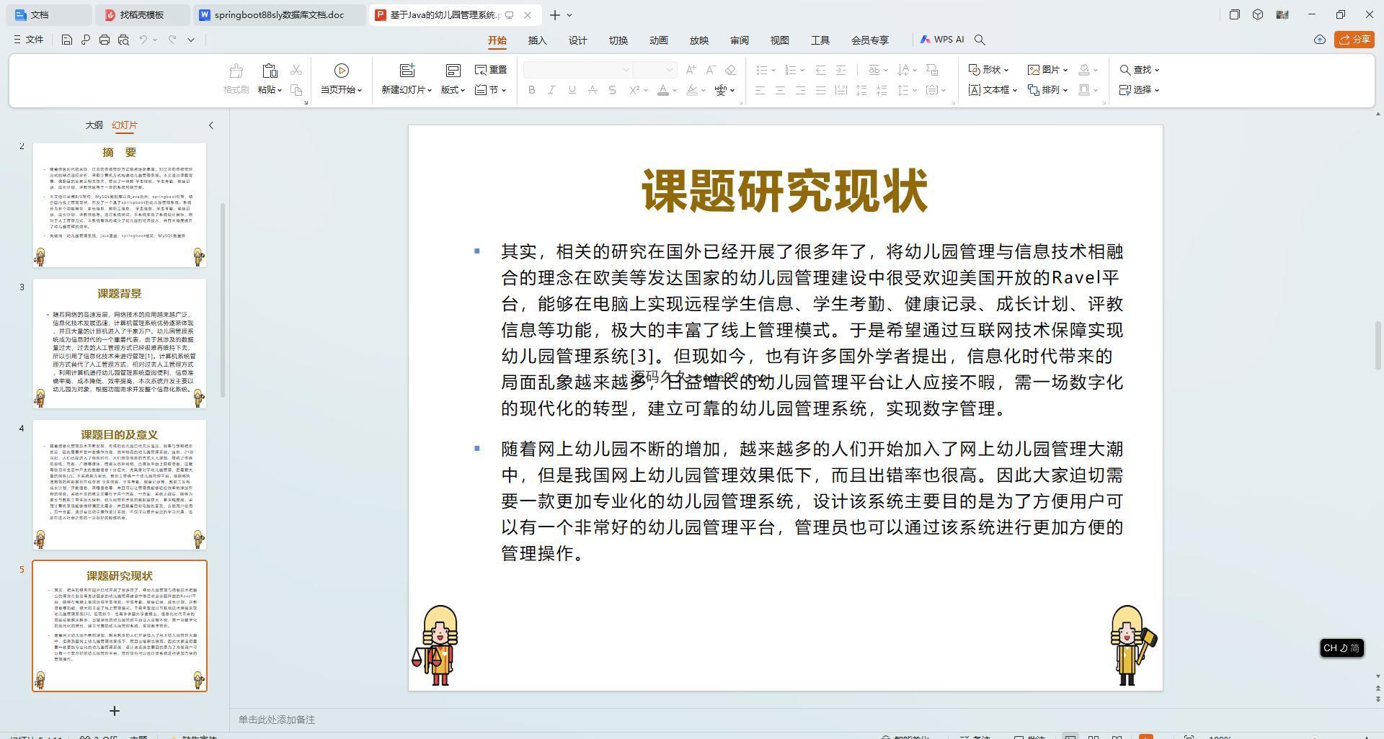Open the File (文件) menu
Screen dimensions: 1384x739
(x=29, y=40)
